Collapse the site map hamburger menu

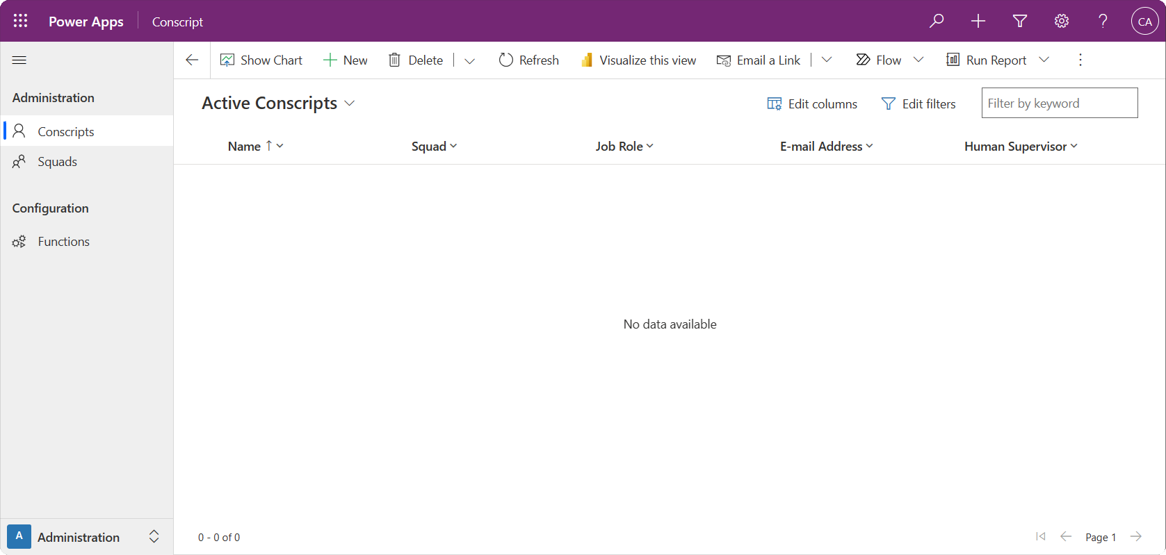tap(19, 60)
